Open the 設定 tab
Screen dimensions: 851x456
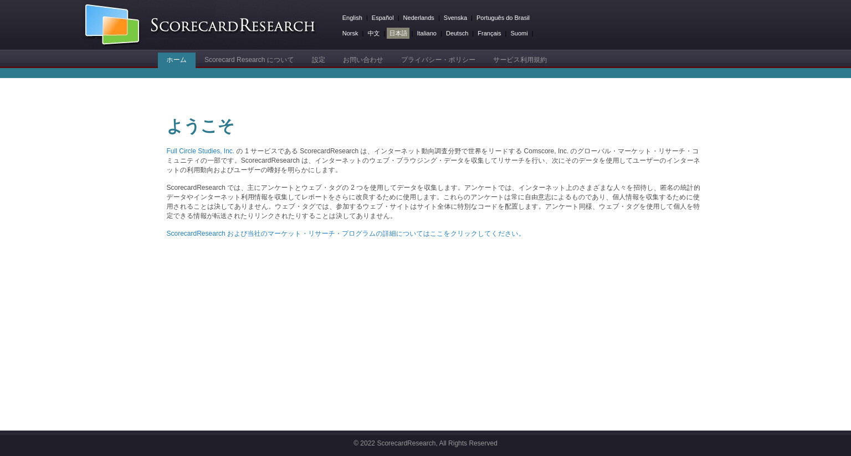point(318,60)
